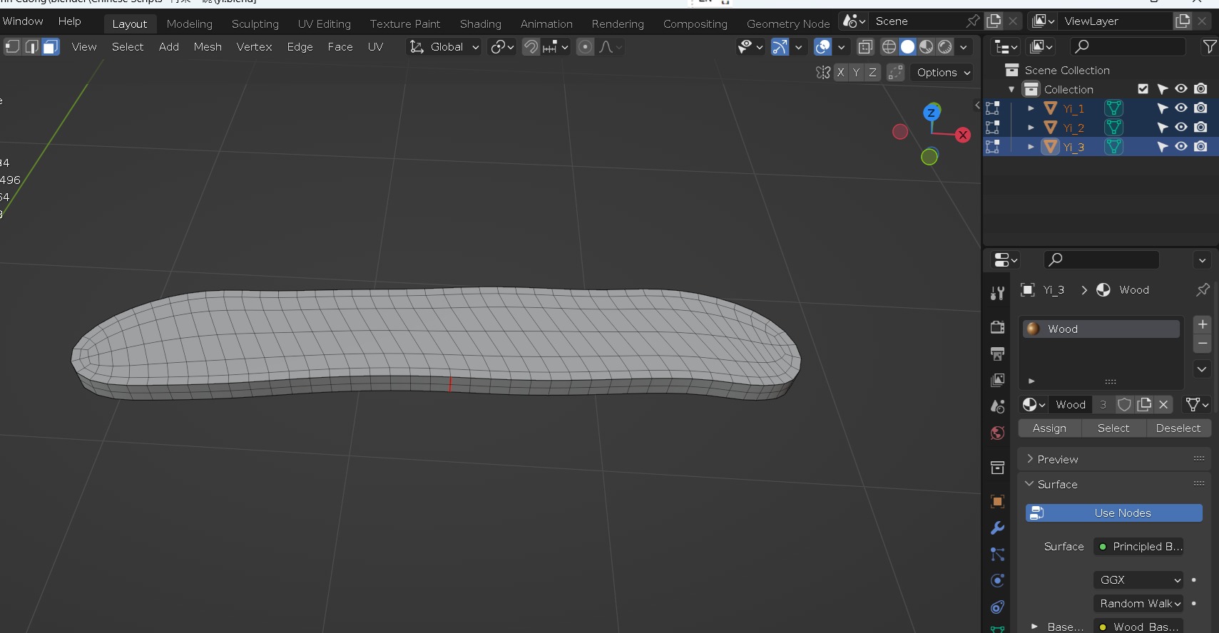The height and width of the screenshot is (633, 1219).
Task: Open the Object properties tab
Action: (x=998, y=502)
